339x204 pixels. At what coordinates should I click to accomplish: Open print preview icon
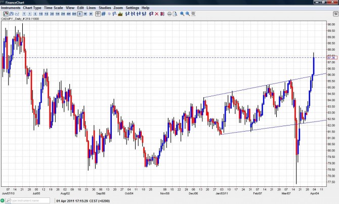[175, 14]
